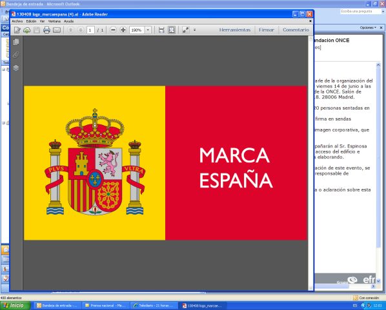Click the '400 elementos' status bar text
The image size is (386, 310).
point(11,298)
